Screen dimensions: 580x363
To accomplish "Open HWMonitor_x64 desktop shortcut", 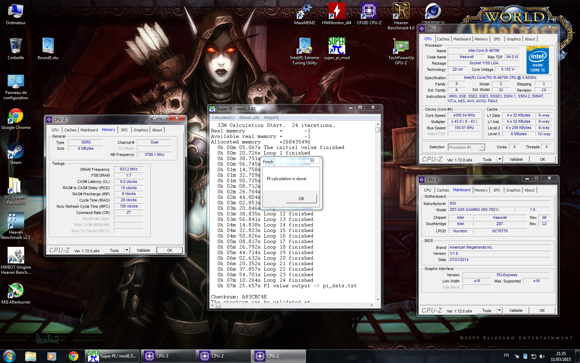I will tap(337, 15).
